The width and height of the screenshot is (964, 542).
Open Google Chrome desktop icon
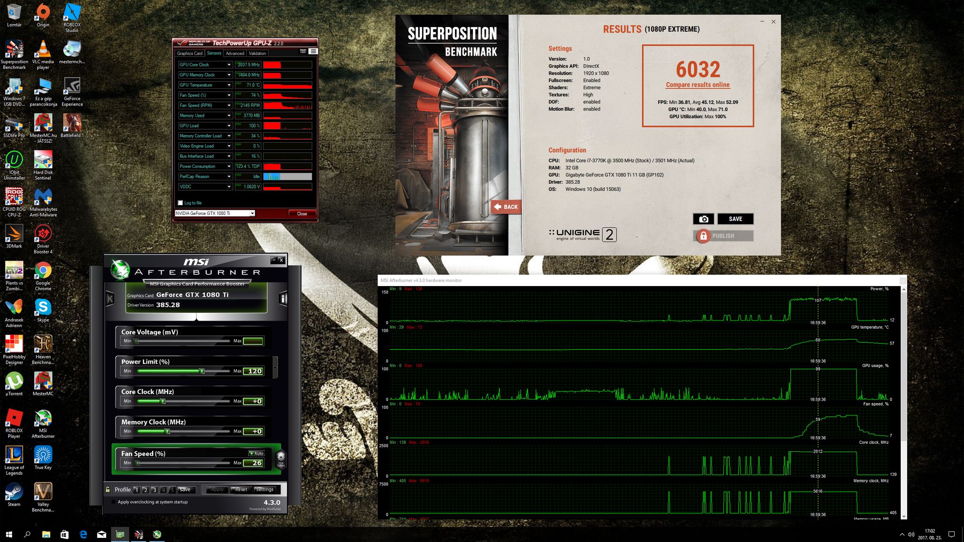click(43, 276)
